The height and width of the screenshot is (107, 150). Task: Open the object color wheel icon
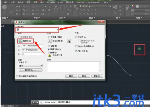pos(132,7)
